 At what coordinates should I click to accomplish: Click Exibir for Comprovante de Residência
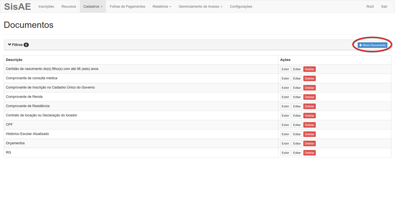click(285, 106)
